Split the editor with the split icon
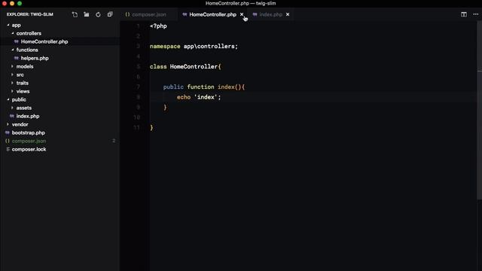 pos(464,14)
